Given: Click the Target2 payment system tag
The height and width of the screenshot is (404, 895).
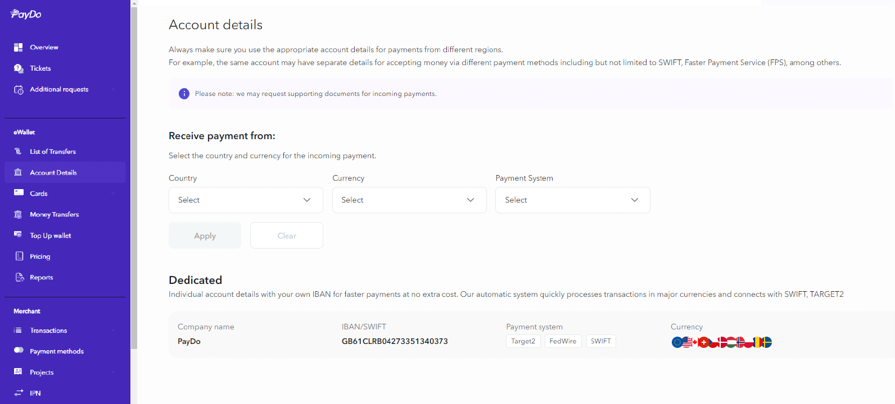Looking at the screenshot, I should click(523, 341).
